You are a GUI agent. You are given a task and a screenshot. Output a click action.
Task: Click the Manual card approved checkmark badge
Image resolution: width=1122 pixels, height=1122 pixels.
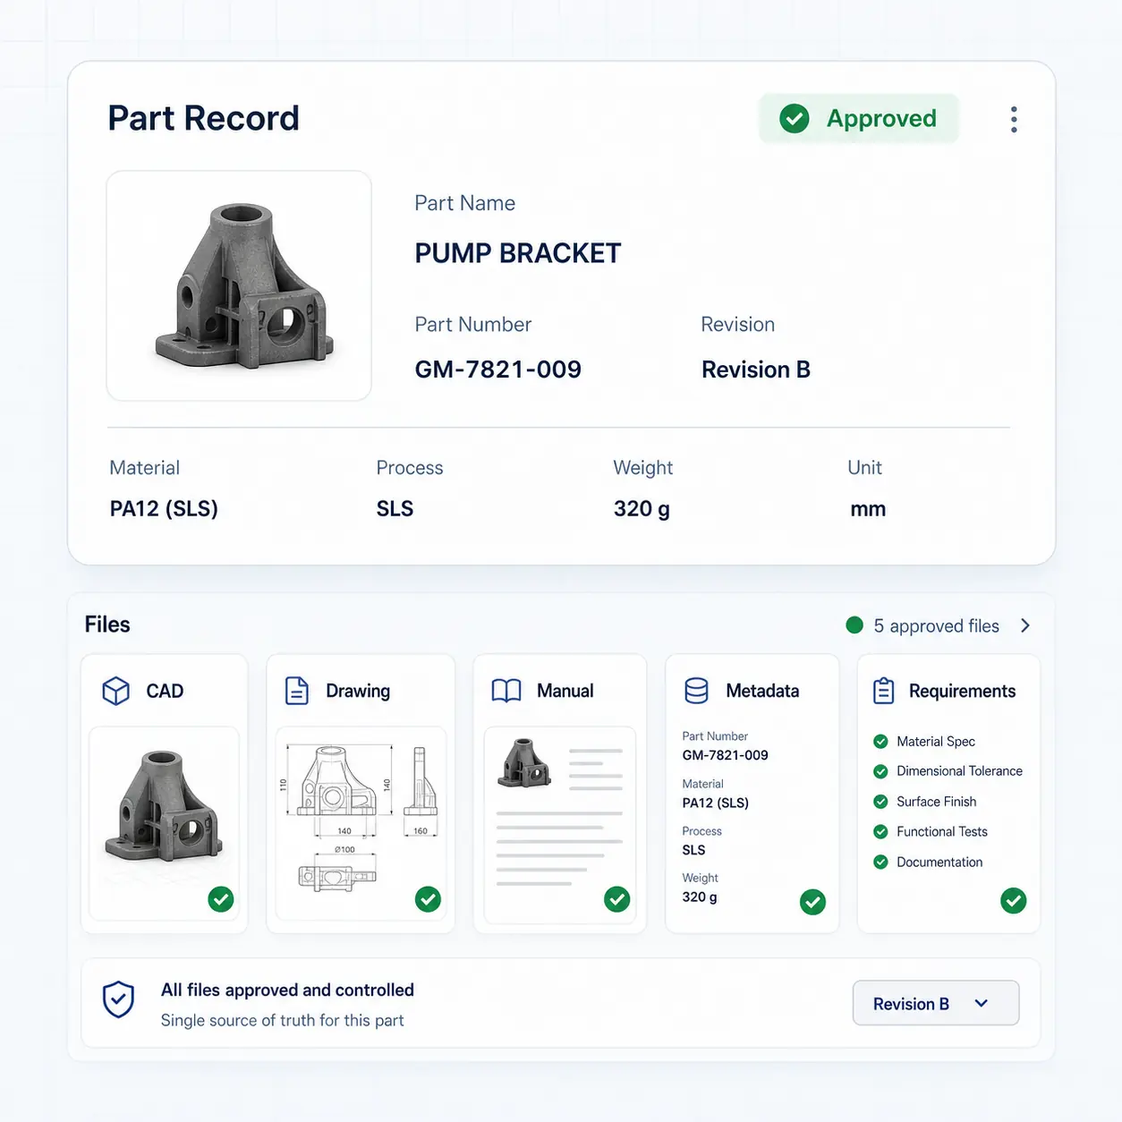pyautogui.click(x=617, y=898)
